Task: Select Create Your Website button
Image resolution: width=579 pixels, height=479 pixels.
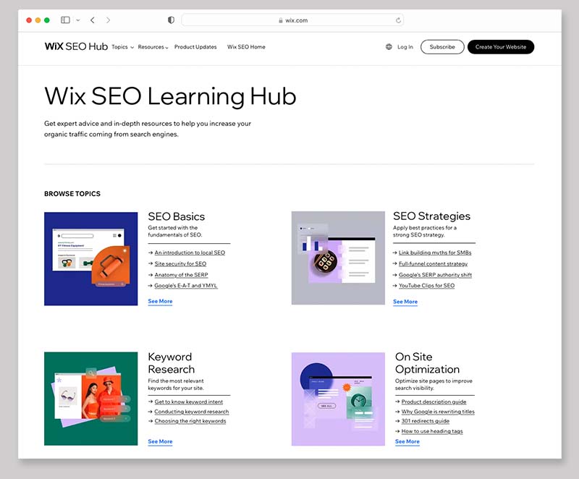Action: (x=501, y=47)
